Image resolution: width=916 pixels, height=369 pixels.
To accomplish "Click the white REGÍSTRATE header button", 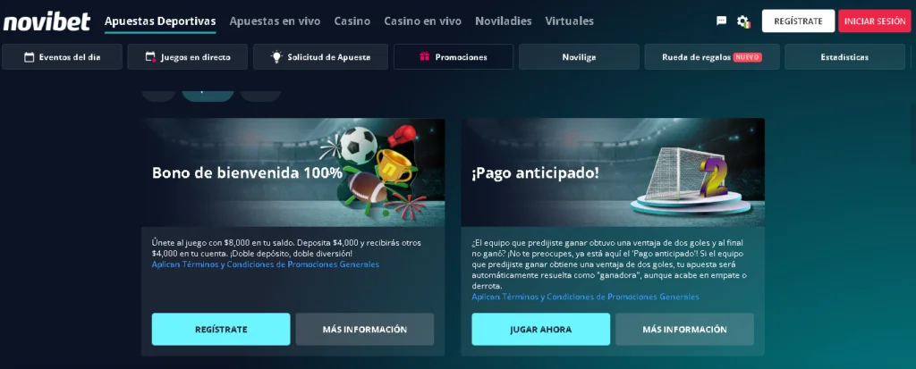I will coord(798,21).
